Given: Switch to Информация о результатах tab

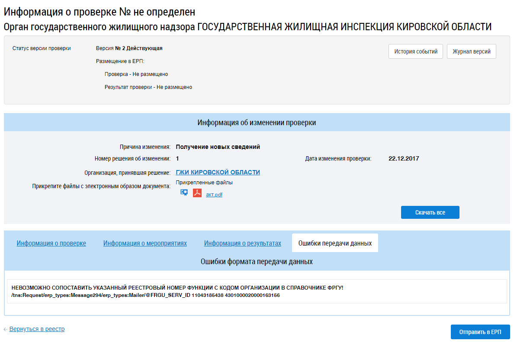Looking at the screenshot, I should pyautogui.click(x=243, y=243).
